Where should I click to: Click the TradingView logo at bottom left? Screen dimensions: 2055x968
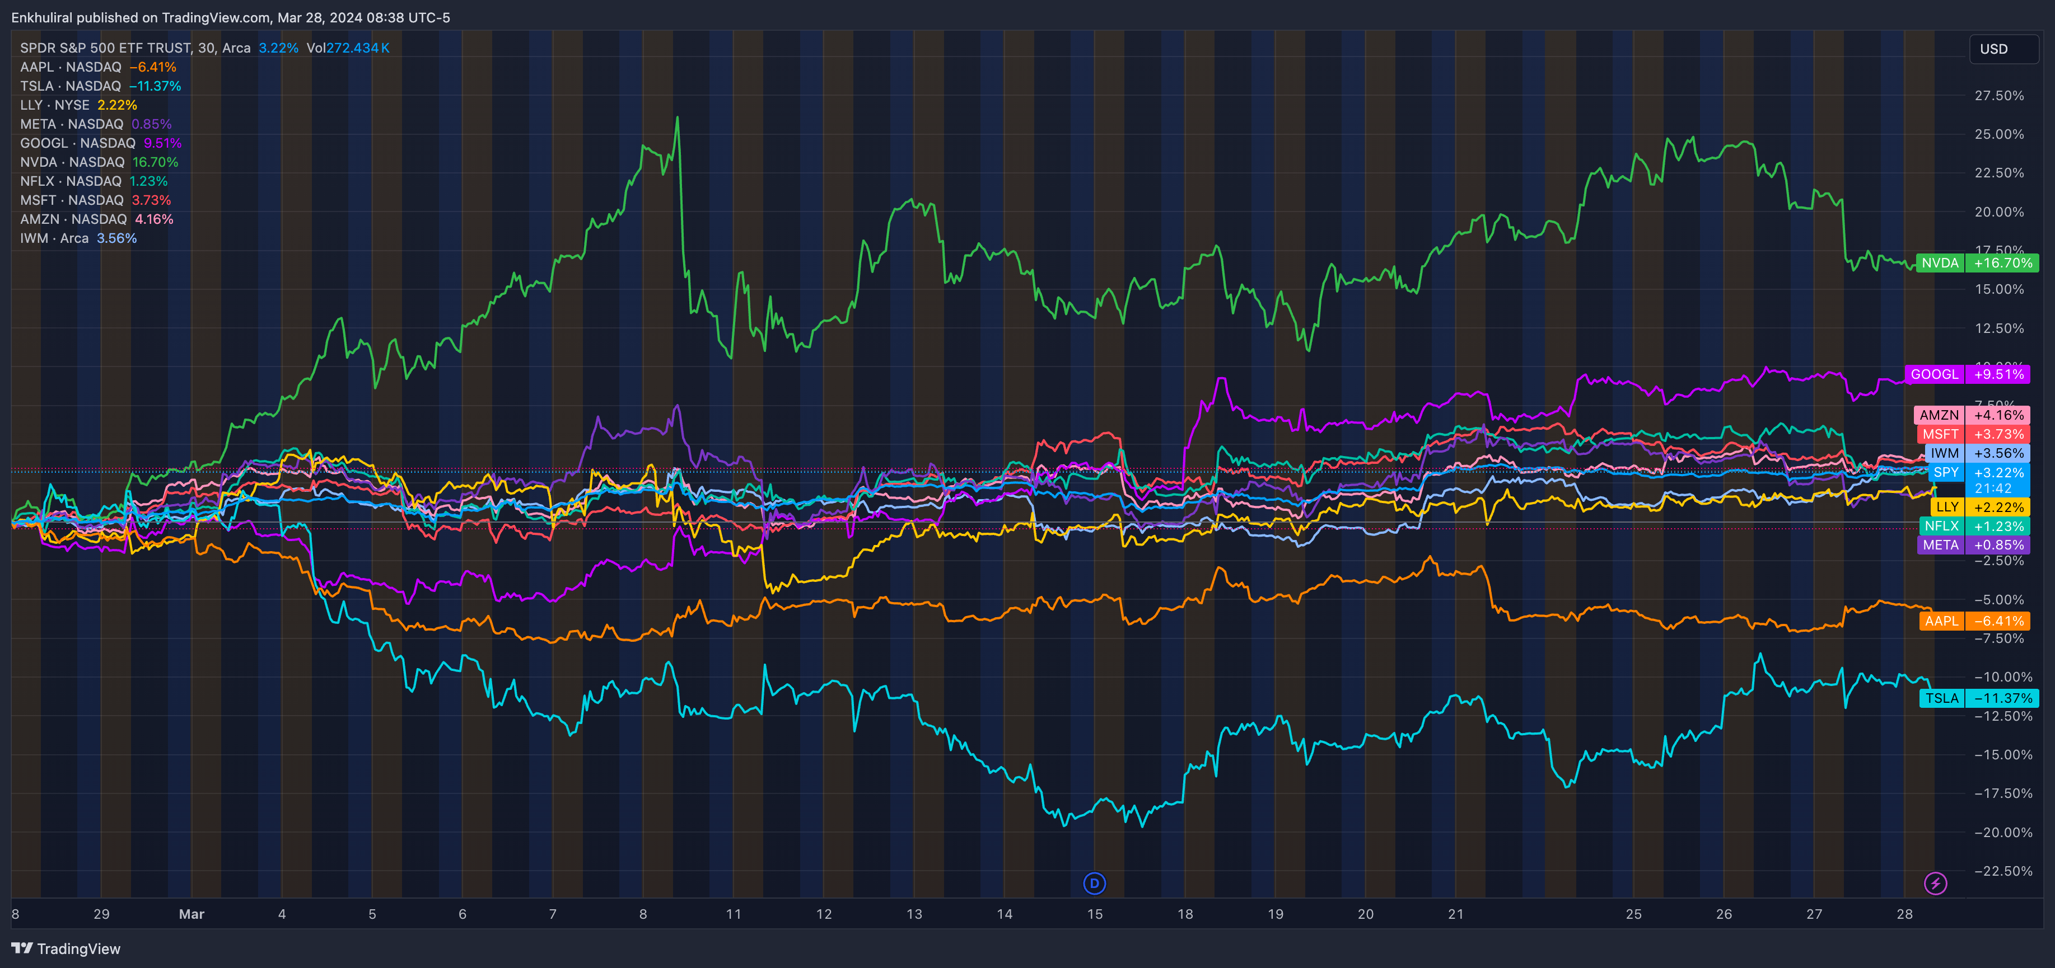(x=66, y=948)
